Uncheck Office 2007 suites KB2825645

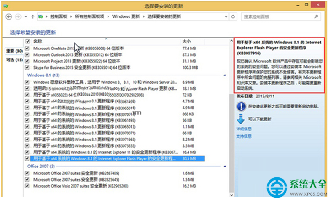coord(27,179)
